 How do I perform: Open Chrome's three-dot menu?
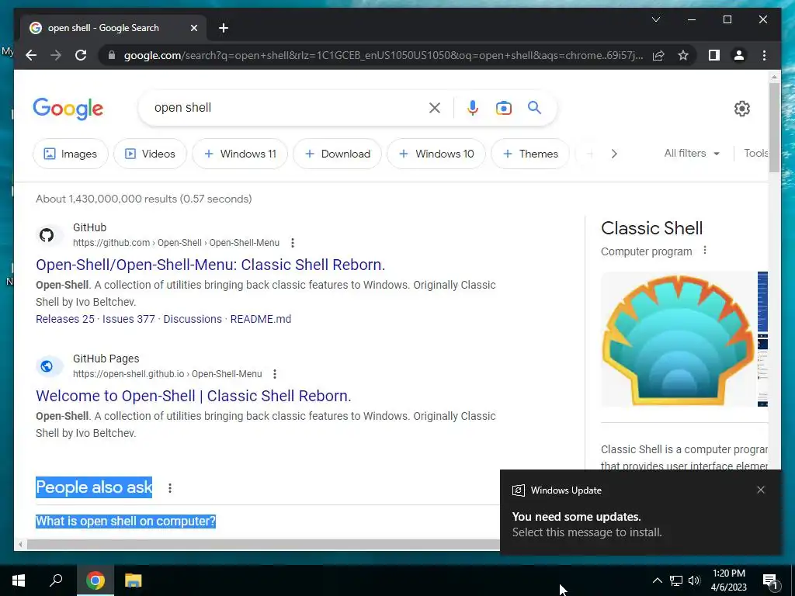coord(764,55)
